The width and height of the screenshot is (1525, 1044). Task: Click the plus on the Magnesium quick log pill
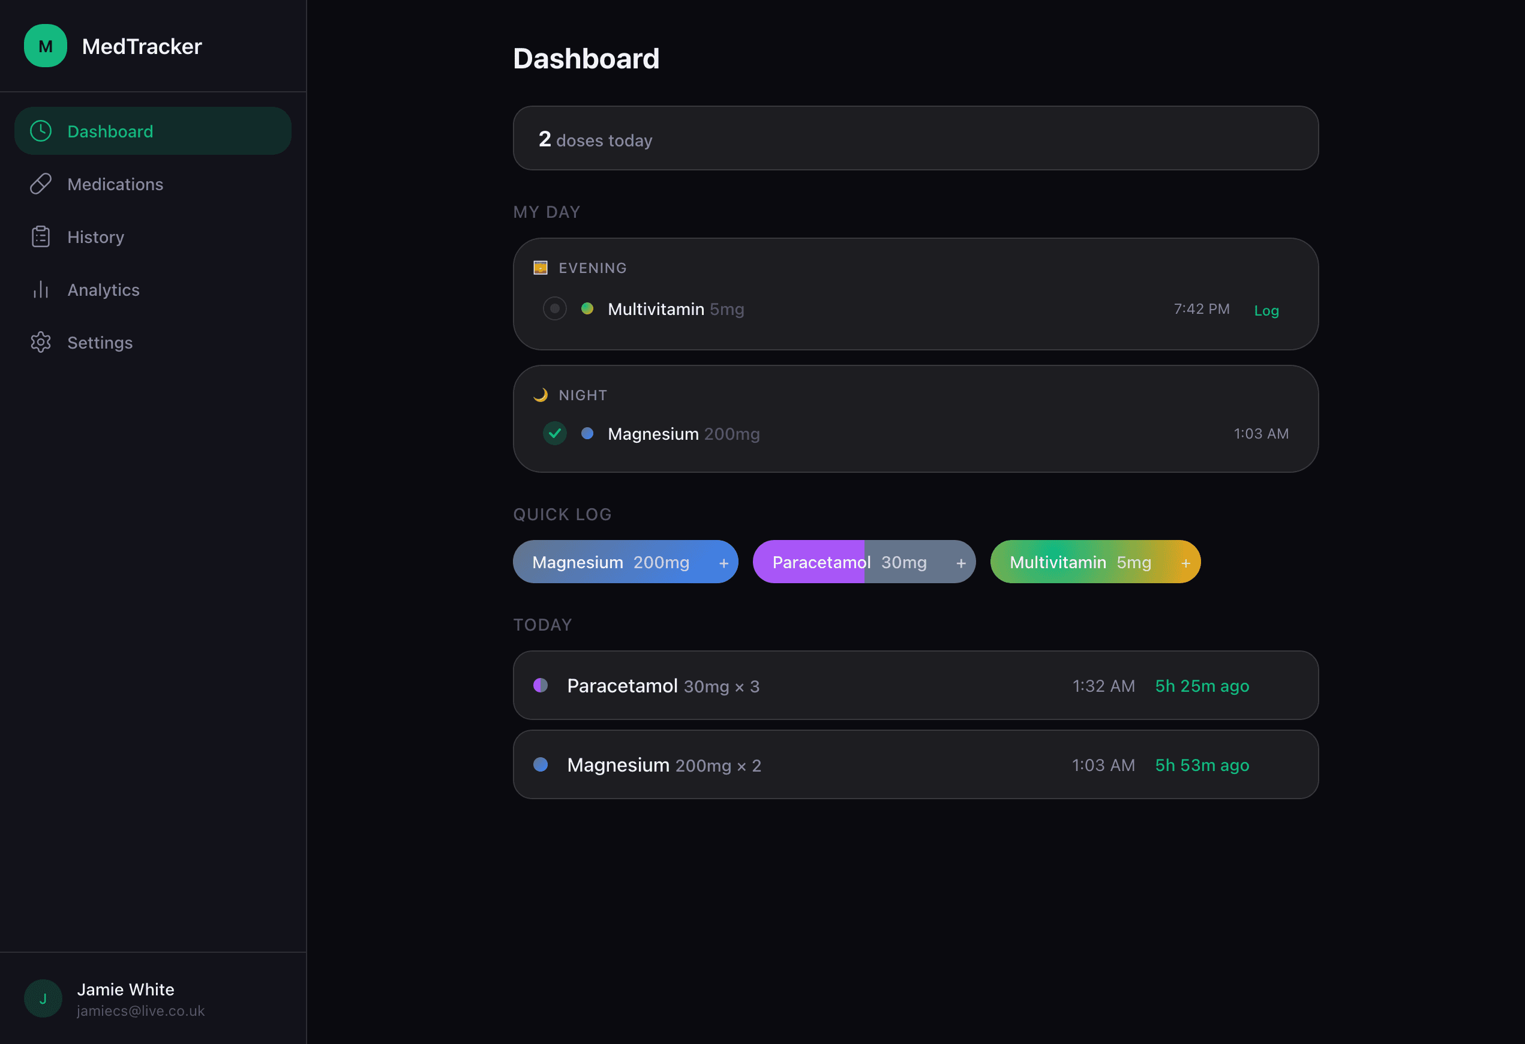[x=723, y=562]
